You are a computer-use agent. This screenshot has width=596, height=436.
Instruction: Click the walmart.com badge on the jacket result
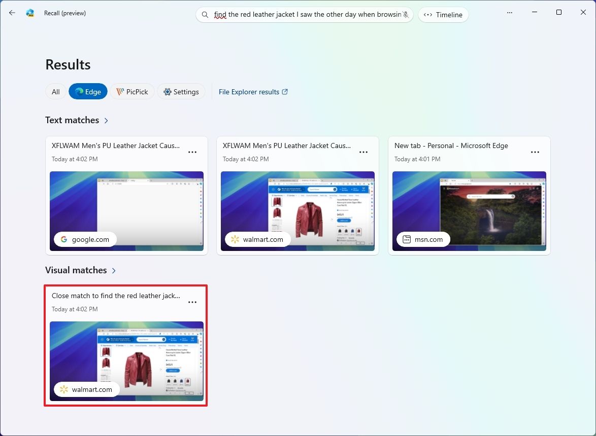pos(257,239)
